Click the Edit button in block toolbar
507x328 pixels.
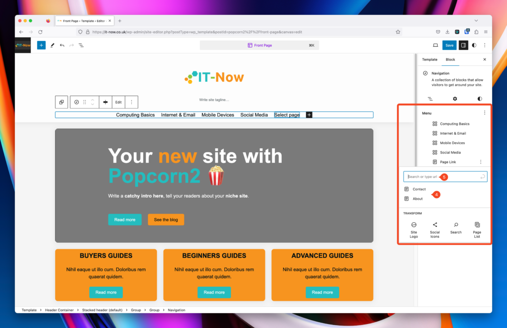pyautogui.click(x=119, y=102)
